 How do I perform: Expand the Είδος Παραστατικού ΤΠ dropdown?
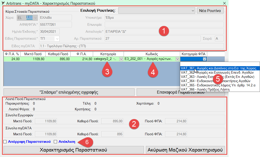pos(57,38)
